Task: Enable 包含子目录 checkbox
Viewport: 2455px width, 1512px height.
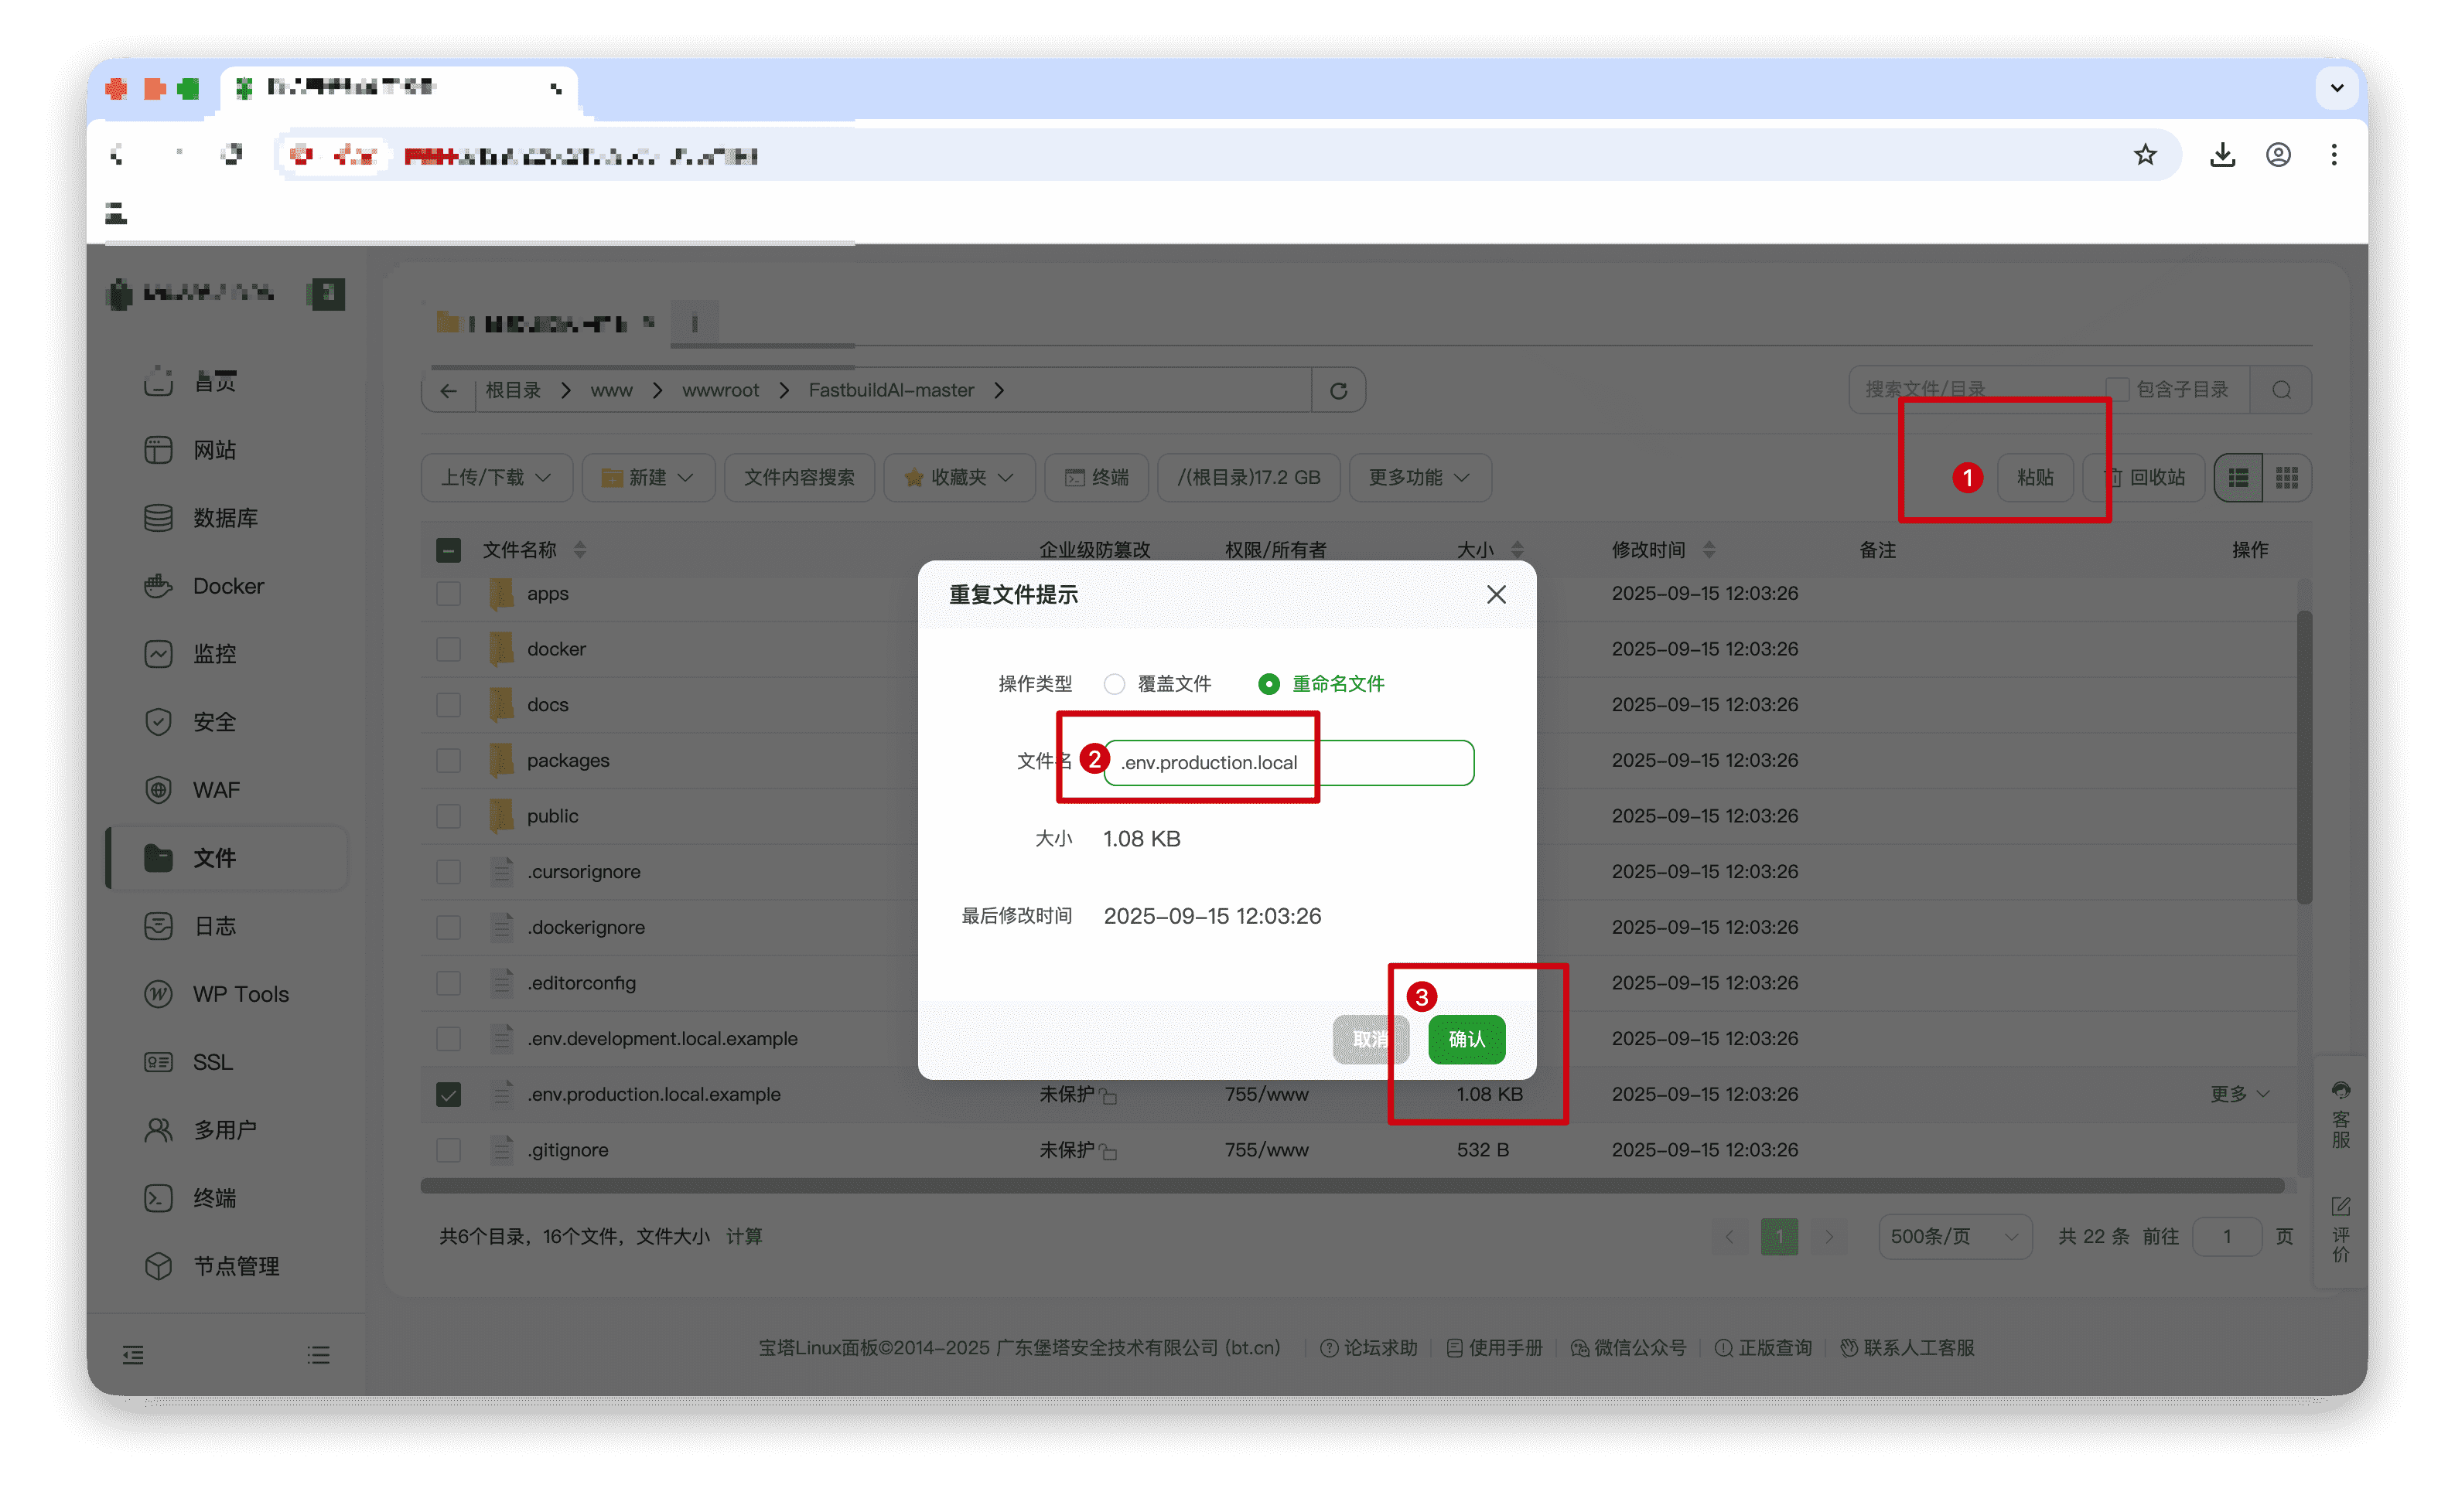Action: point(2117,389)
